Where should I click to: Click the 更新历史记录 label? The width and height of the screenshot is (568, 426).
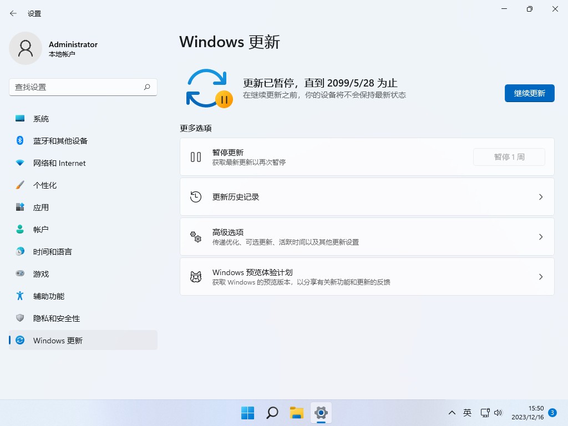tap(235, 197)
